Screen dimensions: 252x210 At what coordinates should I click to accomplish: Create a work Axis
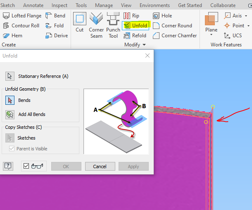(233, 16)
